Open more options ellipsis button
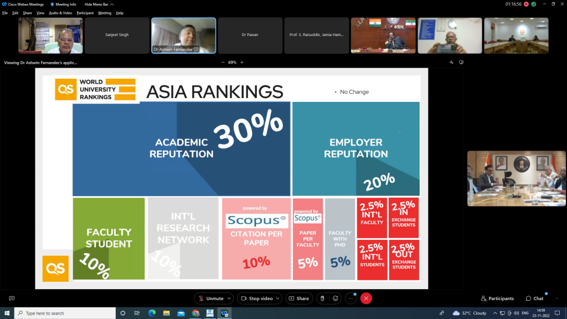This screenshot has height=319, width=567. (x=350, y=299)
